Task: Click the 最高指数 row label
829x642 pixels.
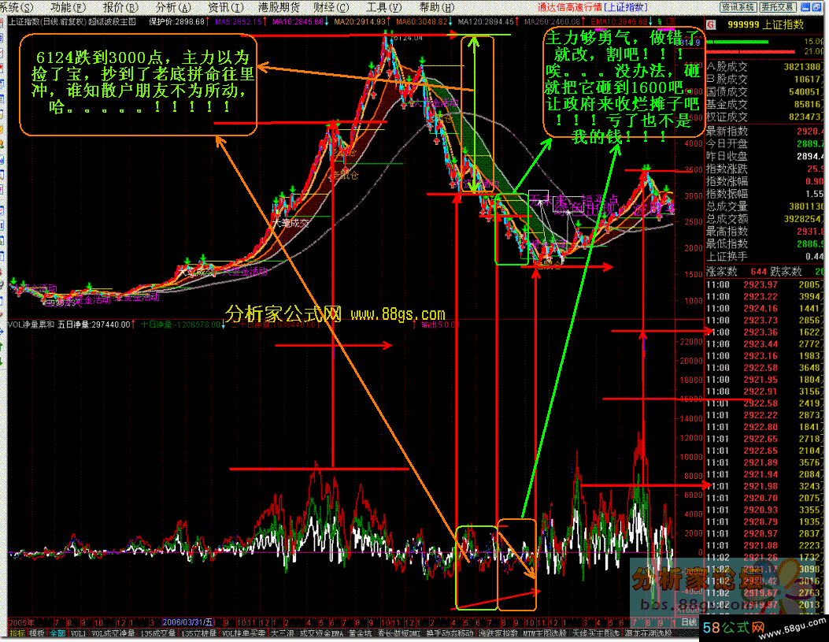Action: tap(727, 232)
